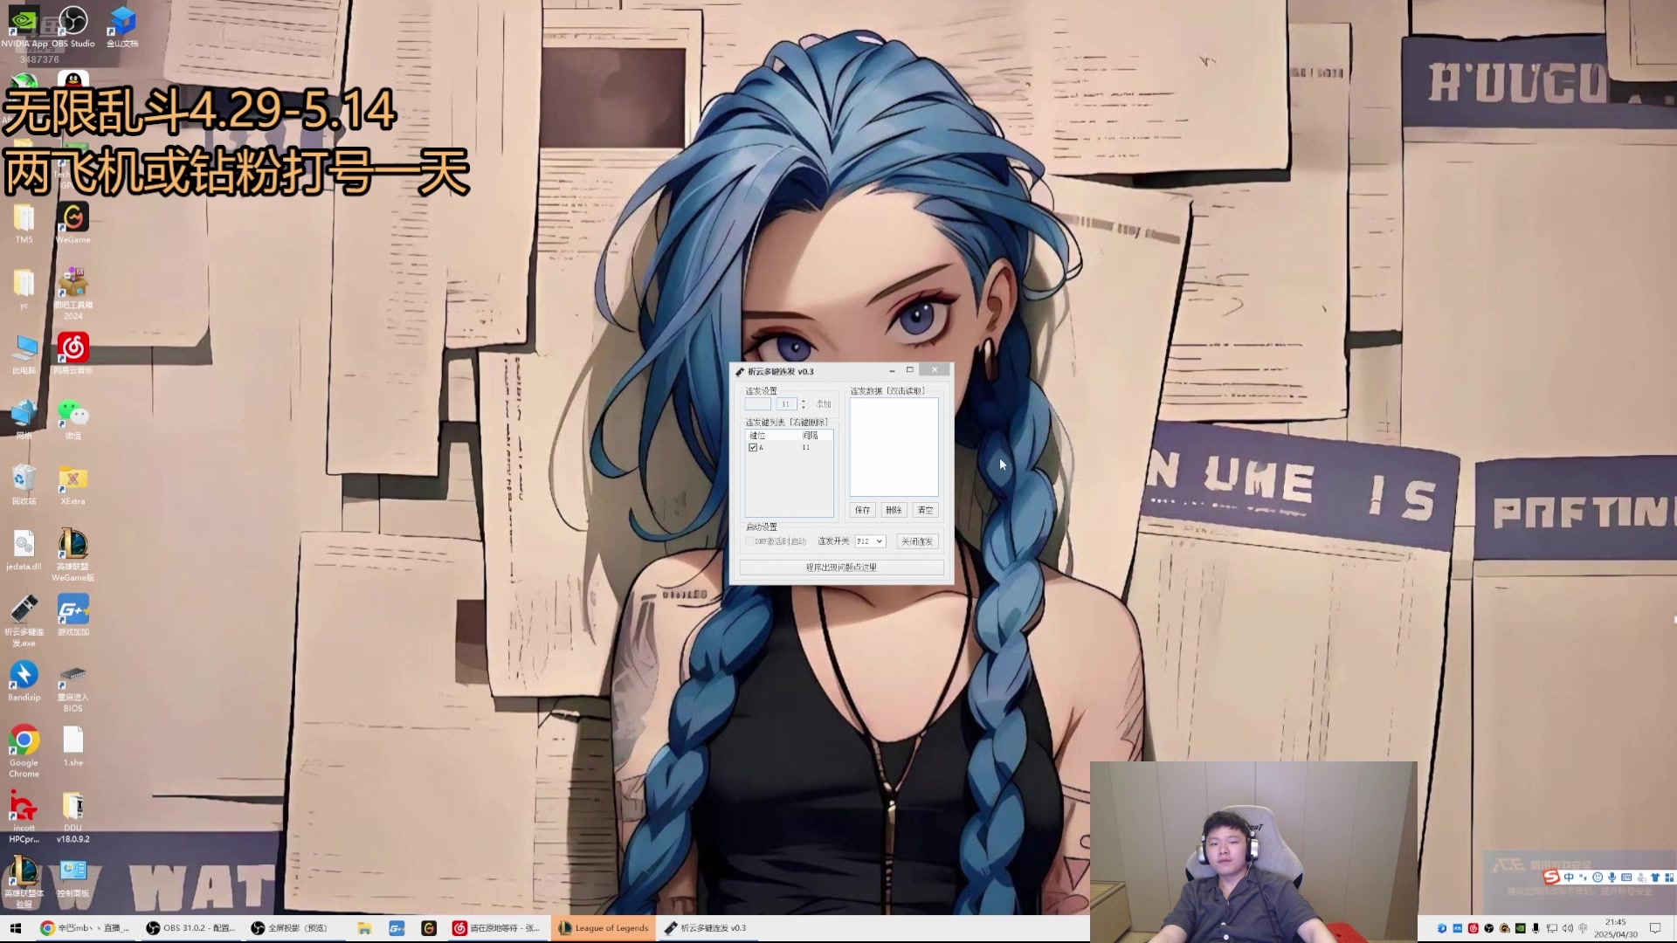The height and width of the screenshot is (943, 1677).
Task: Click the League of Legends taskbar button
Action: [x=604, y=928]
